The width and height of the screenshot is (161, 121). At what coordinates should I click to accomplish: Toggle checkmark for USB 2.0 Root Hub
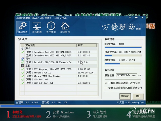tap(23, 83)
